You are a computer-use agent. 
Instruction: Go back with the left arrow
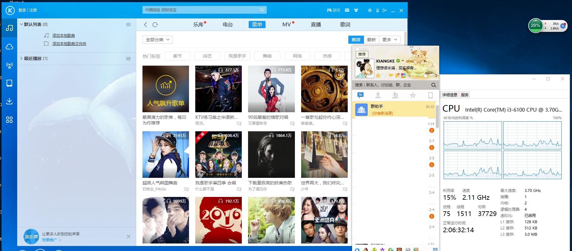(145, 25)
